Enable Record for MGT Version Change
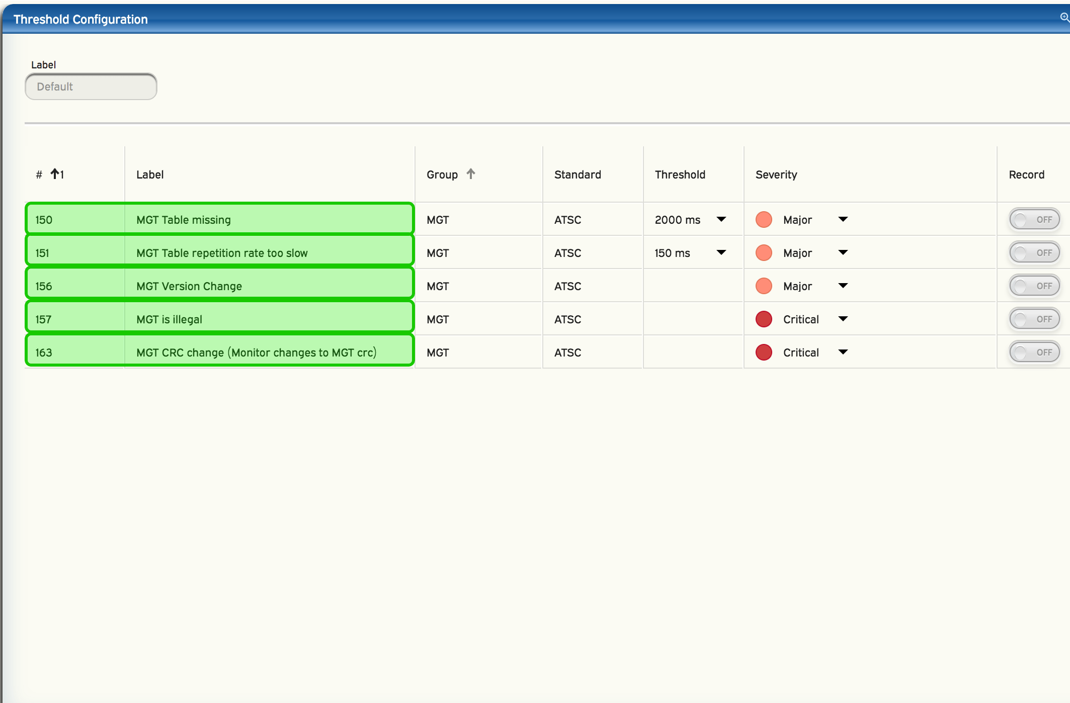This screenshot has width=1070, height=703. click(x=1034, y=286)
